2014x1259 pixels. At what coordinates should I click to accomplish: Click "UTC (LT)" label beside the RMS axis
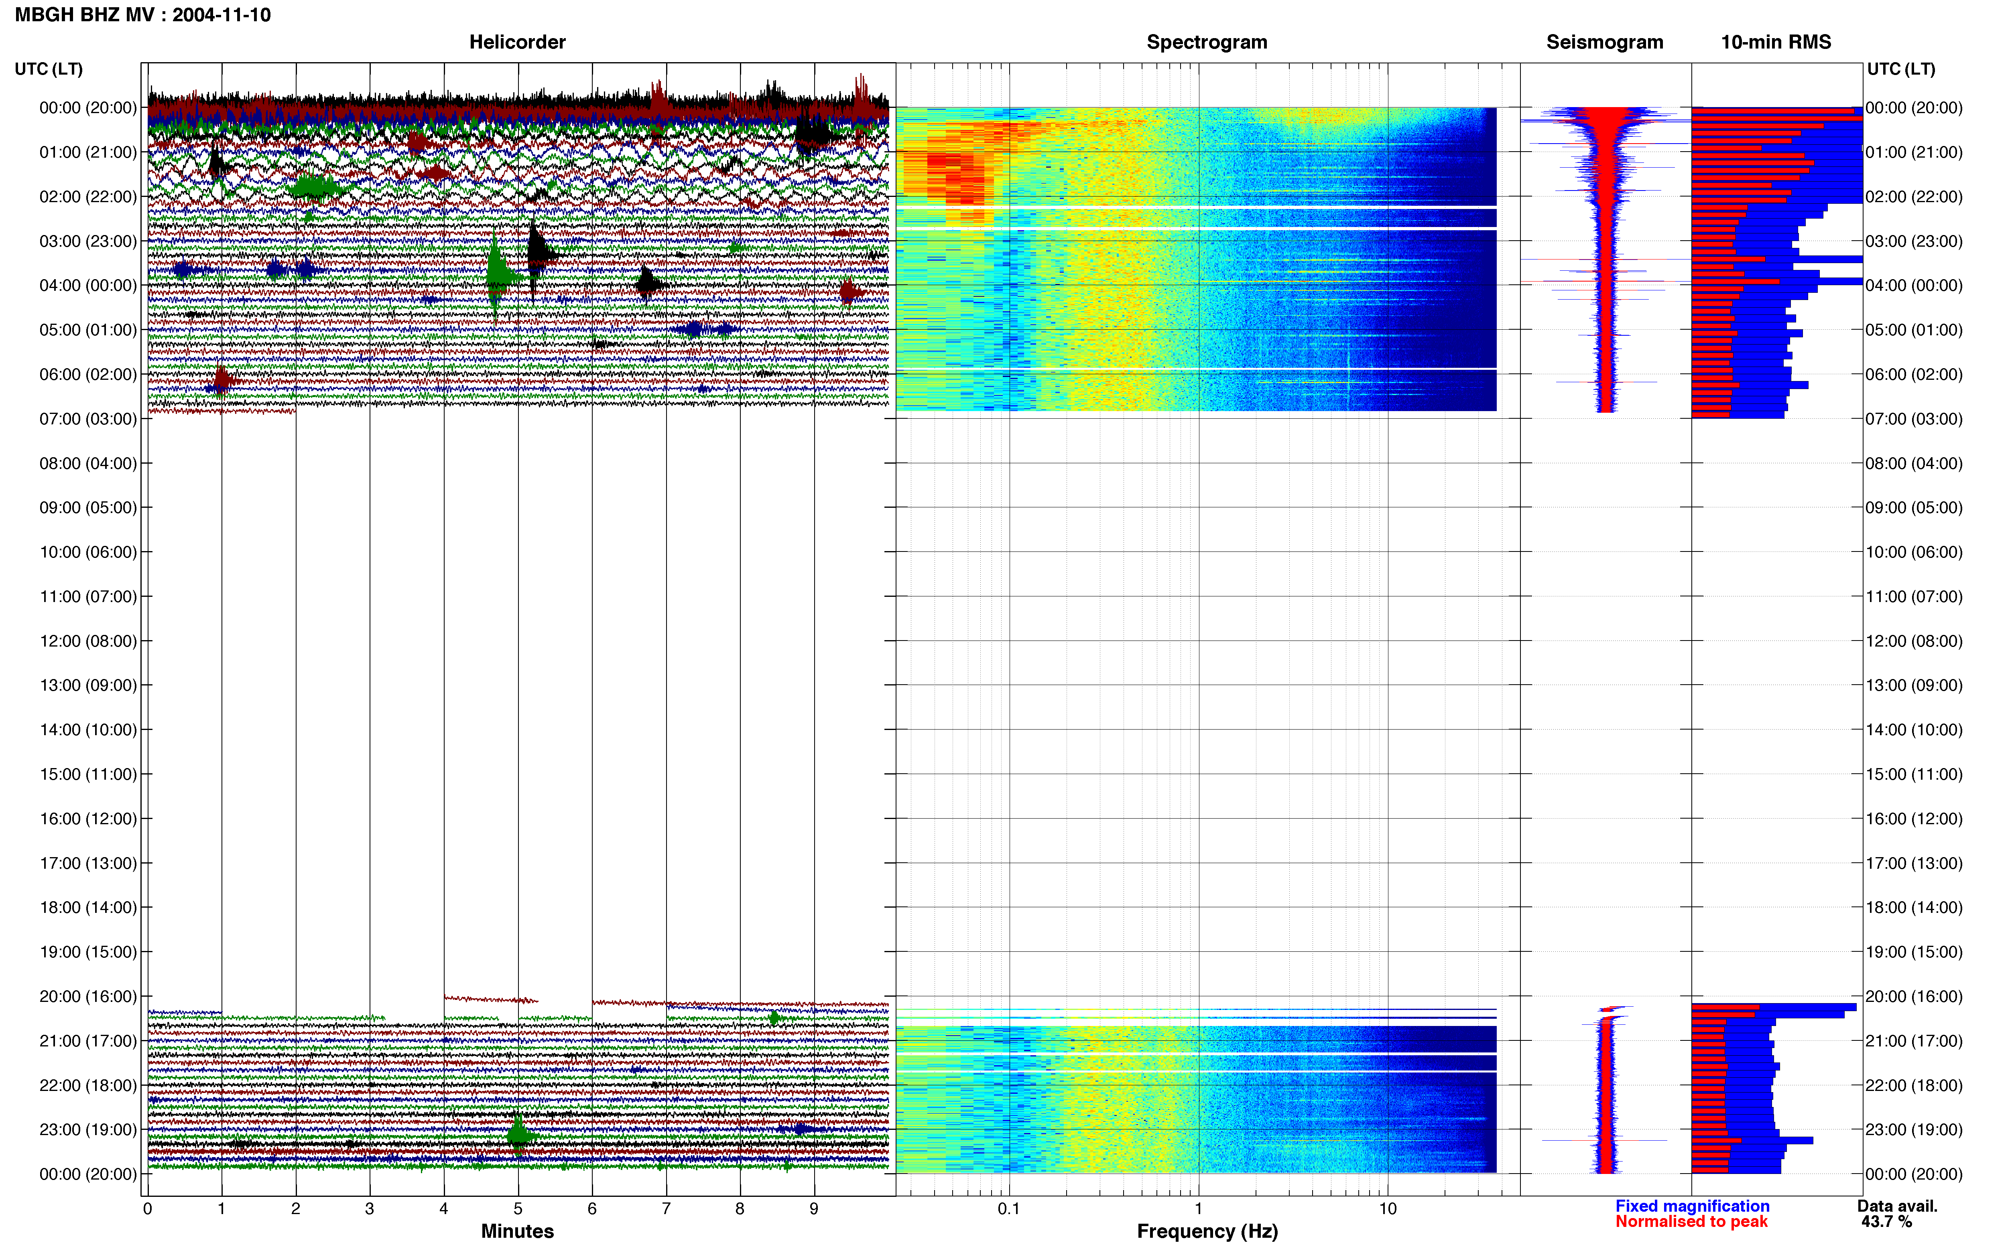[1901, 69]
